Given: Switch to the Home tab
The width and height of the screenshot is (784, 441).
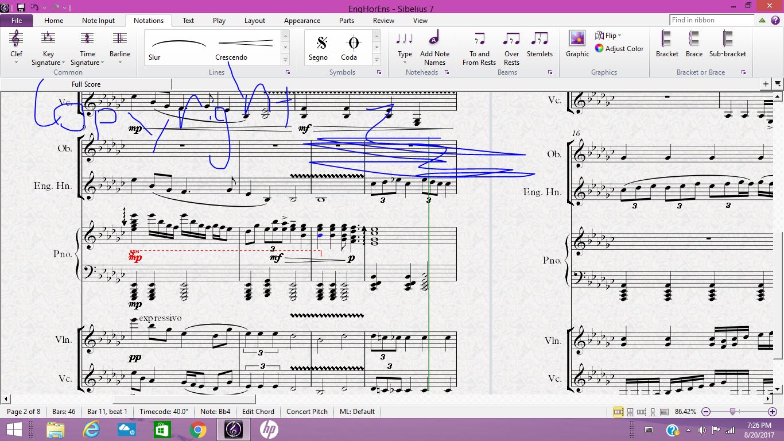Looking at the screenshot, I should (54, 20).
